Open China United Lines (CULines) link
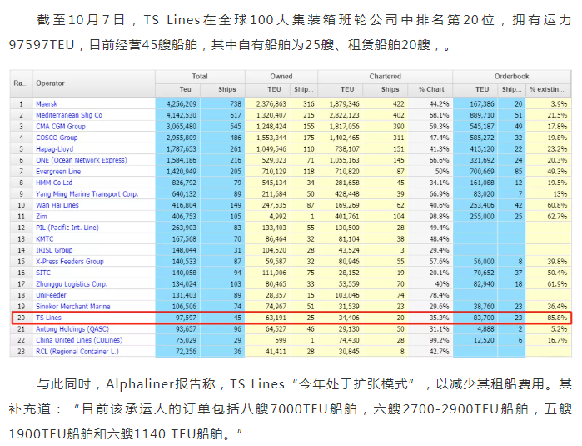This screenshot has height=446, width=582. click(x=79, y=340)
